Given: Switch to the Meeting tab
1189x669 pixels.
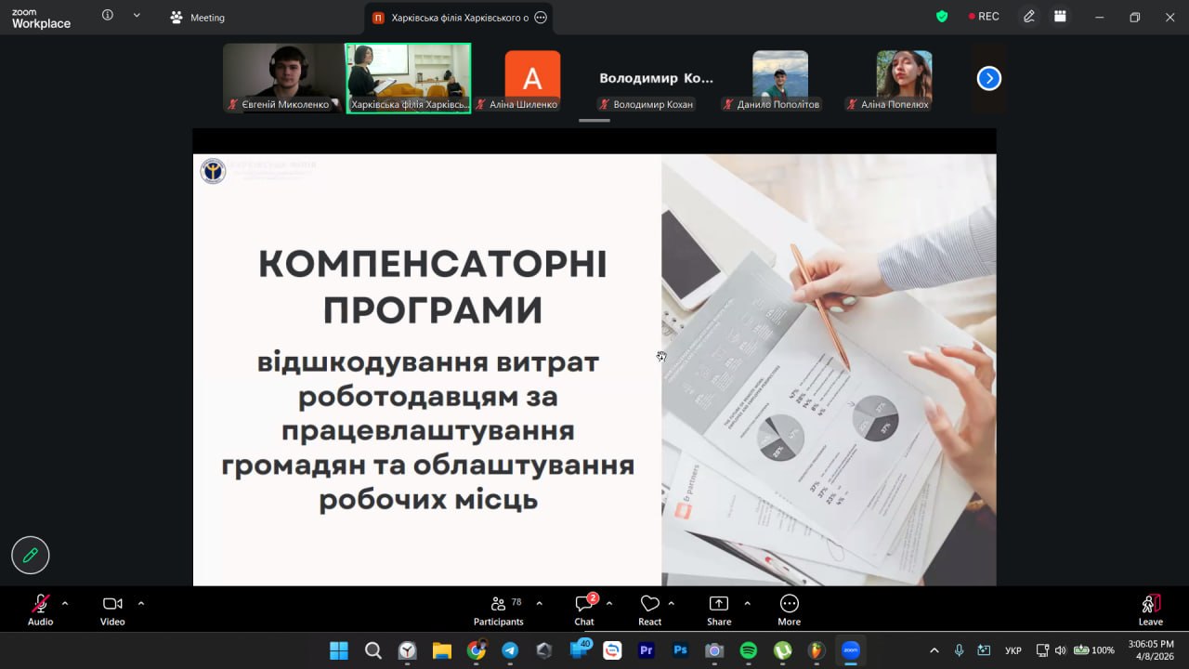Looking at the screenshot, I should click(197, 18).
